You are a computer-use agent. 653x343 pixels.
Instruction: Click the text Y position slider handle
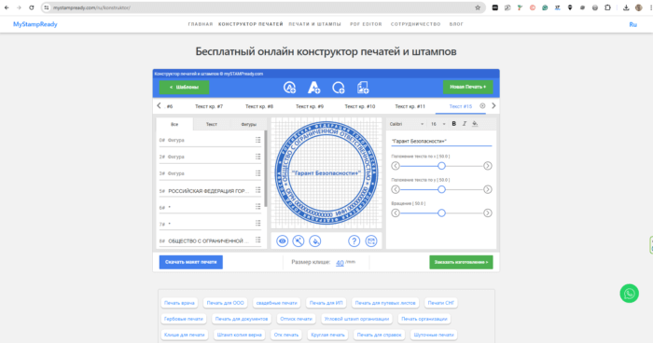(x=441, y=189)
